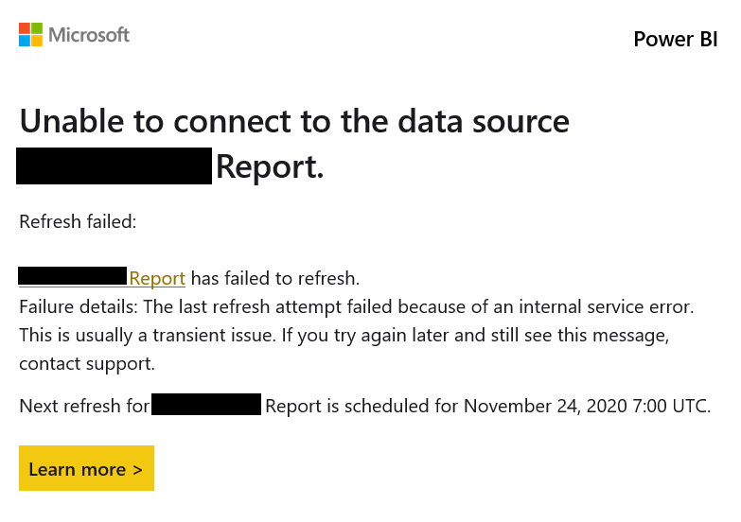The height and width of the screenshot is (522, 741).
Task: Click the blacked-out name before the Report link
Action: pos(73,276)
